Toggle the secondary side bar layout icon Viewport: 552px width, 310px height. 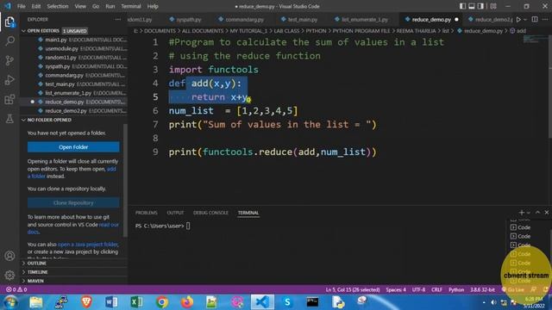[x=480, y=6]
